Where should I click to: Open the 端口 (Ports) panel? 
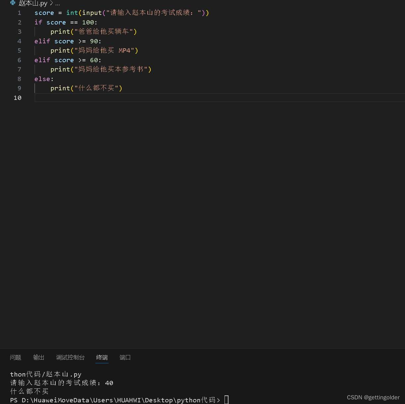125,357
